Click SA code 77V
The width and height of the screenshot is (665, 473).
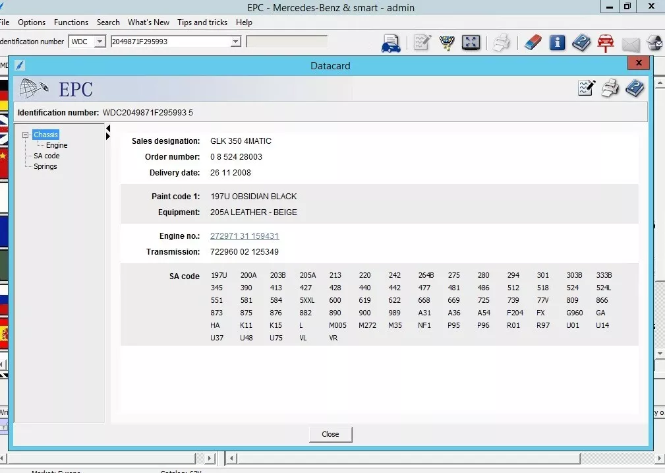[543, 300]
